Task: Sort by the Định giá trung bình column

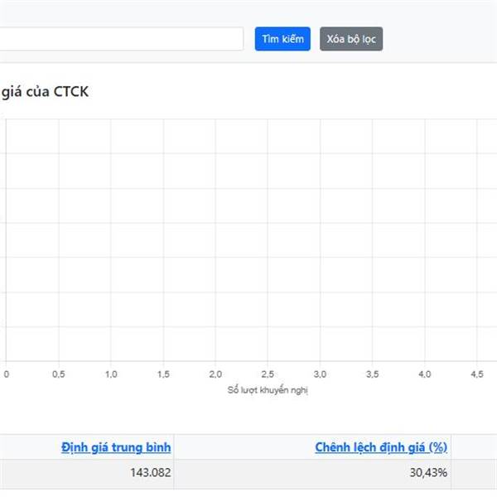Action: (116, 447)
